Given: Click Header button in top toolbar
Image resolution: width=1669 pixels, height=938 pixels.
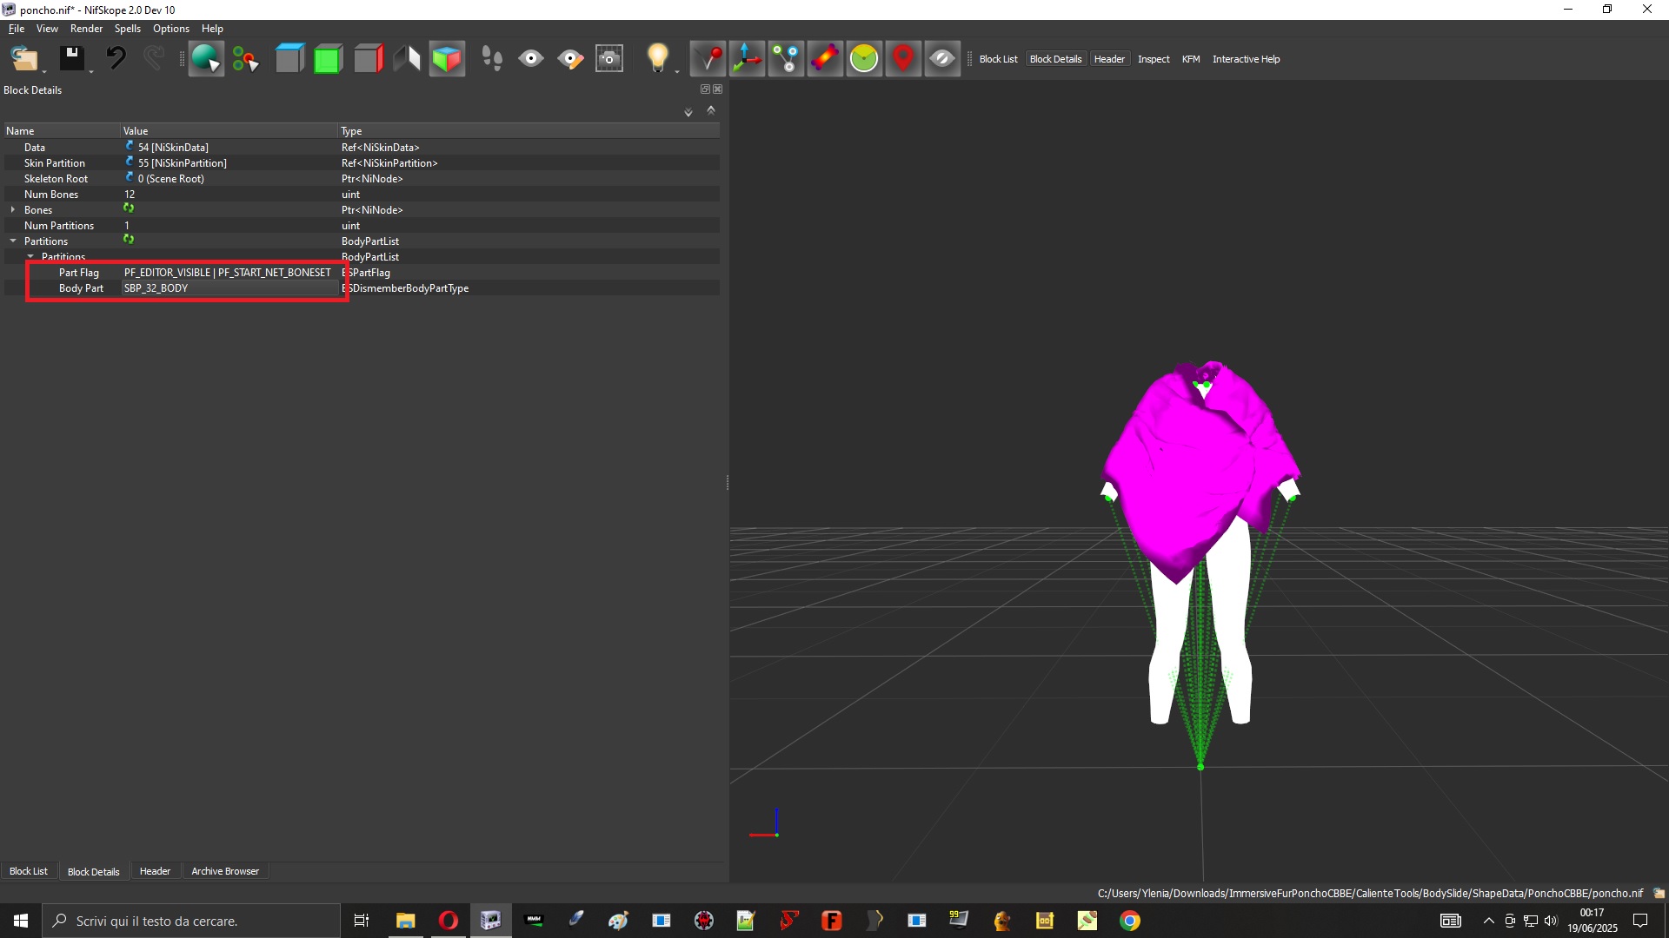Looking at the screenshot, I should coord(1109,59).
